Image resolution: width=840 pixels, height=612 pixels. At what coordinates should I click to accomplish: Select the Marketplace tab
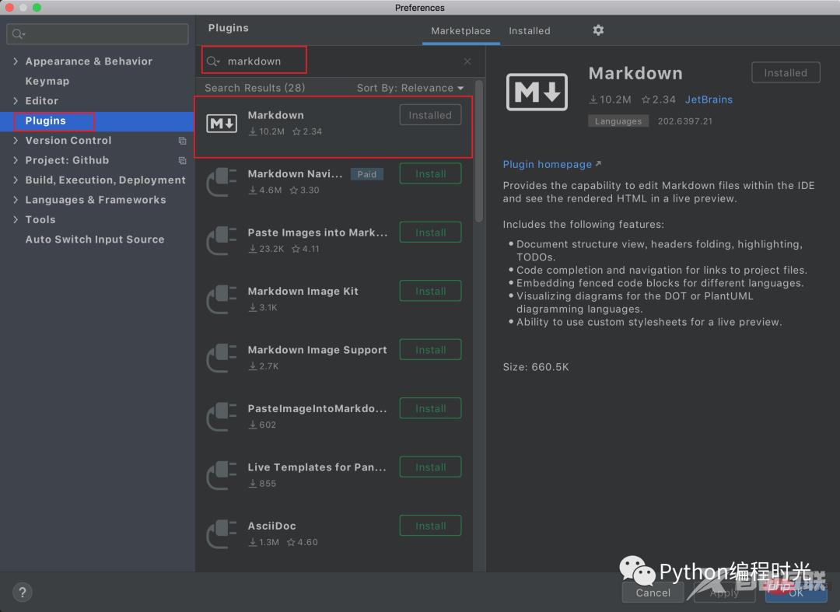460,30
